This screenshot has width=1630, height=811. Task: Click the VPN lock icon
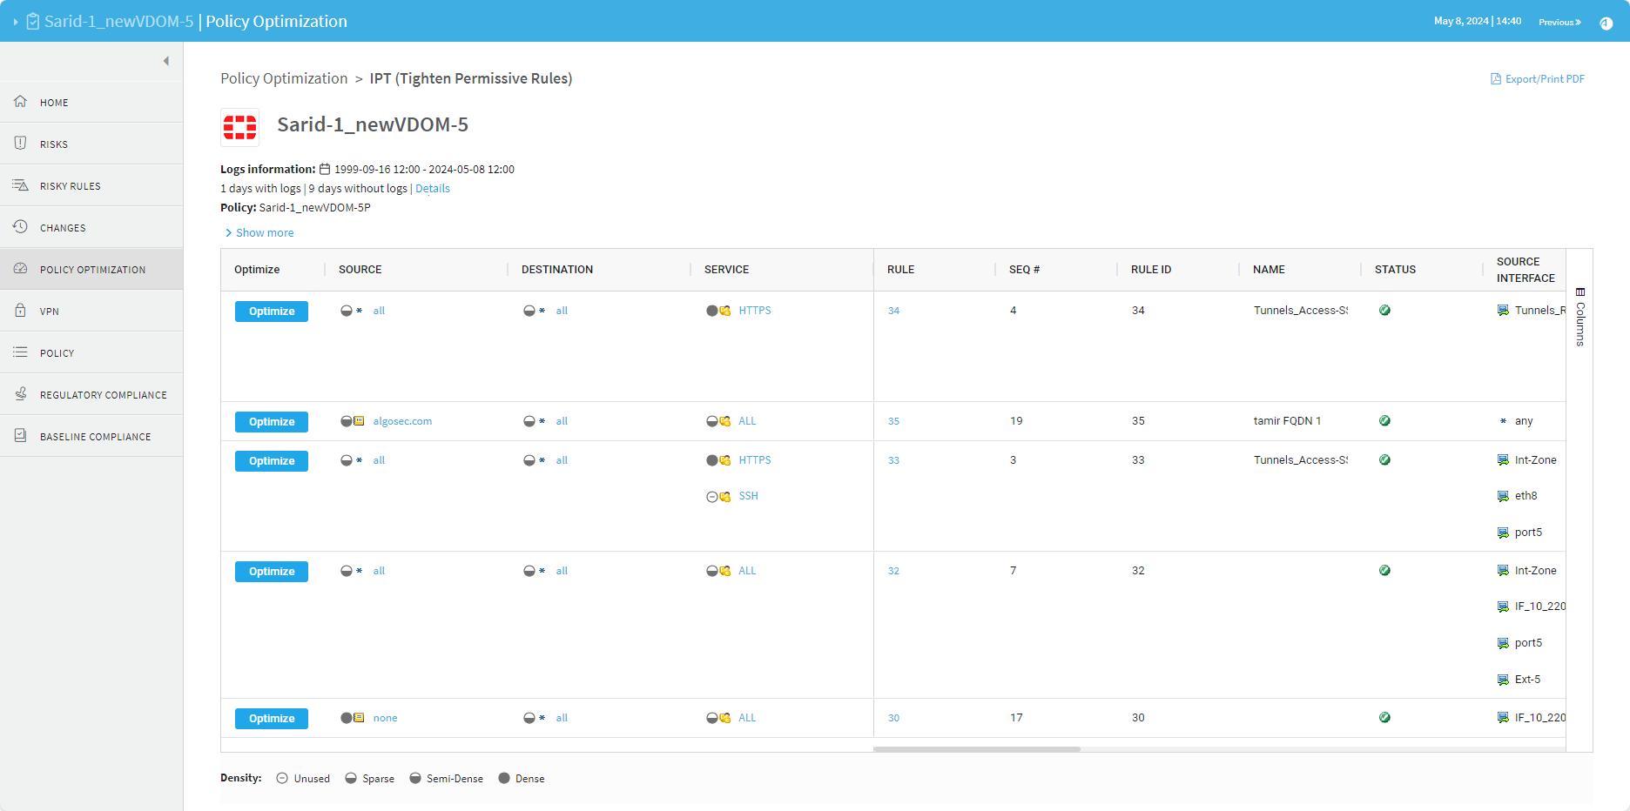[x=20, y=311]
